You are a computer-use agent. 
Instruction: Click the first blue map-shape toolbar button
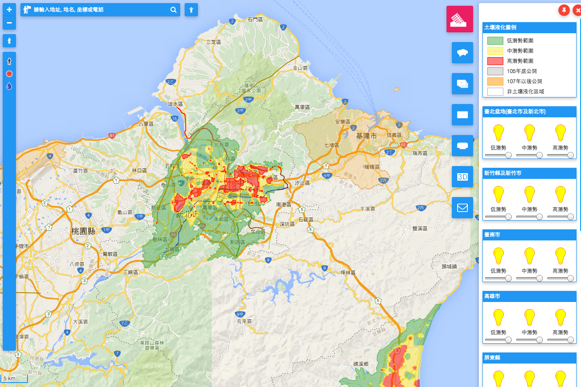tap(462, 53)
